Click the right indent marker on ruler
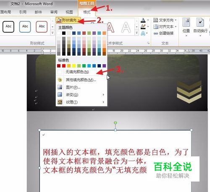Viewport: 210px width, 192px height. [188, 51]
